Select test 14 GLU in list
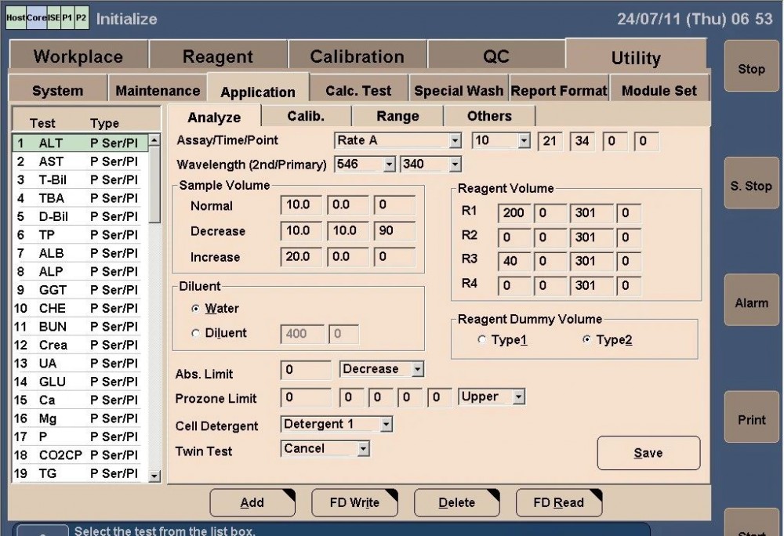This screenshot has width=784, height=536. pyautogui.click(x=80, y=382)
